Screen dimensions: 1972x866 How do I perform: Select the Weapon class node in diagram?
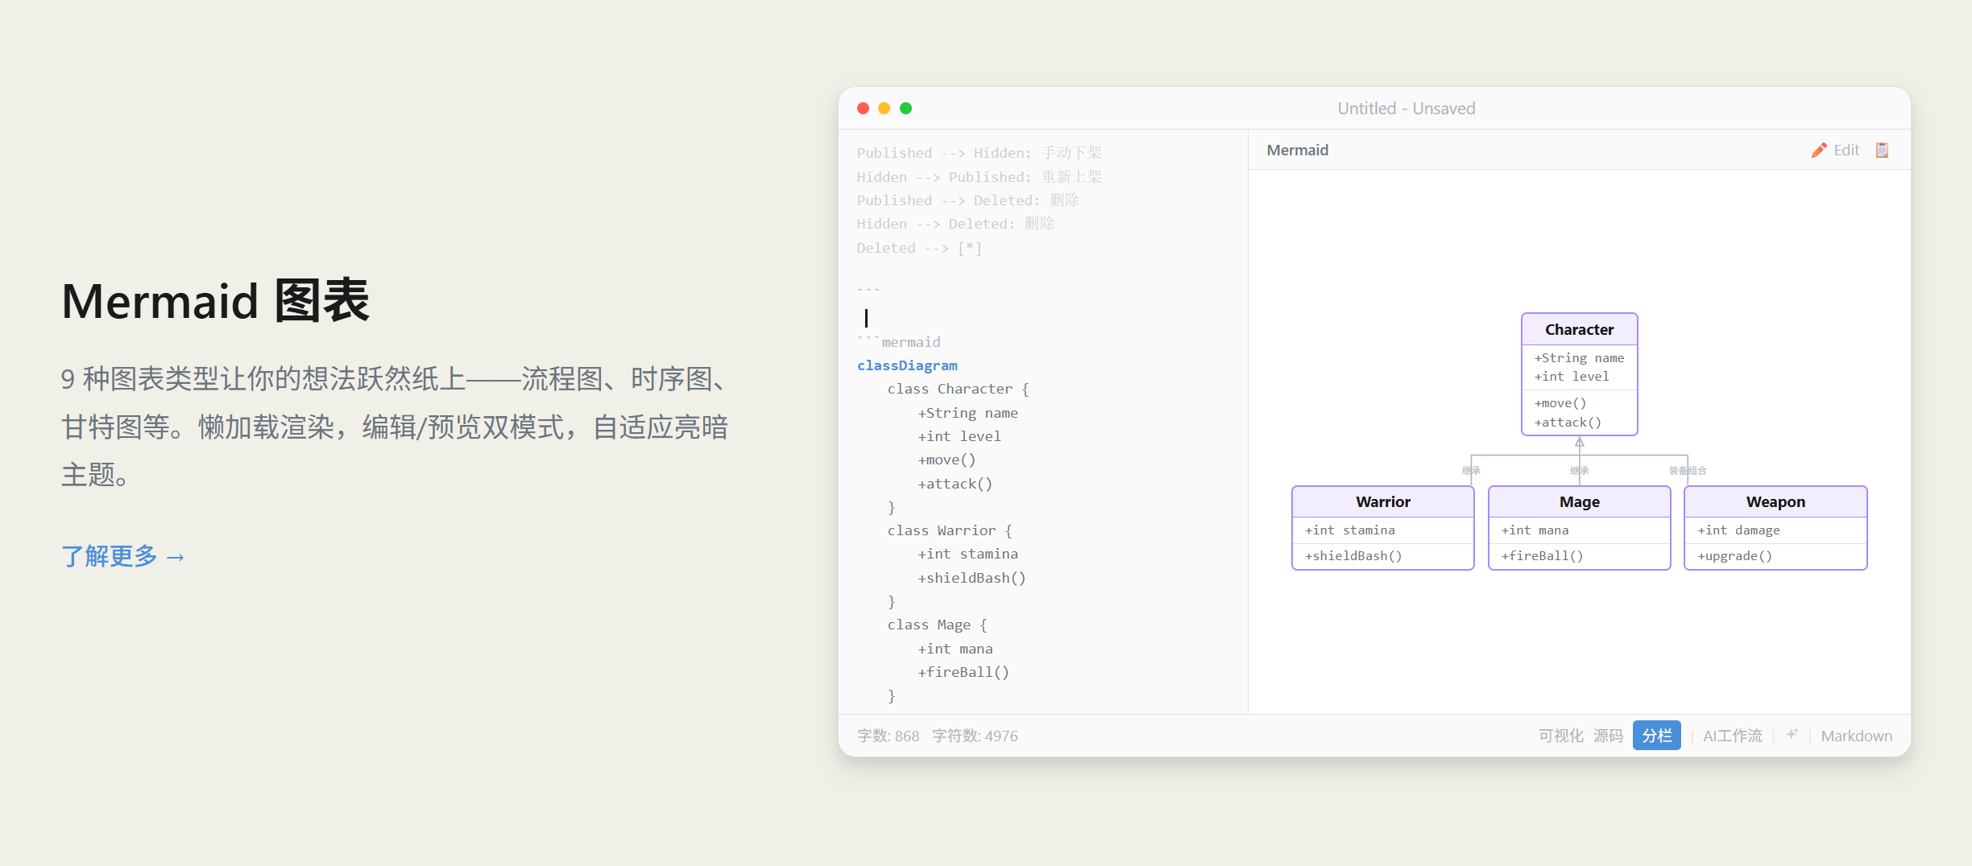click(x=1775, y=528)
